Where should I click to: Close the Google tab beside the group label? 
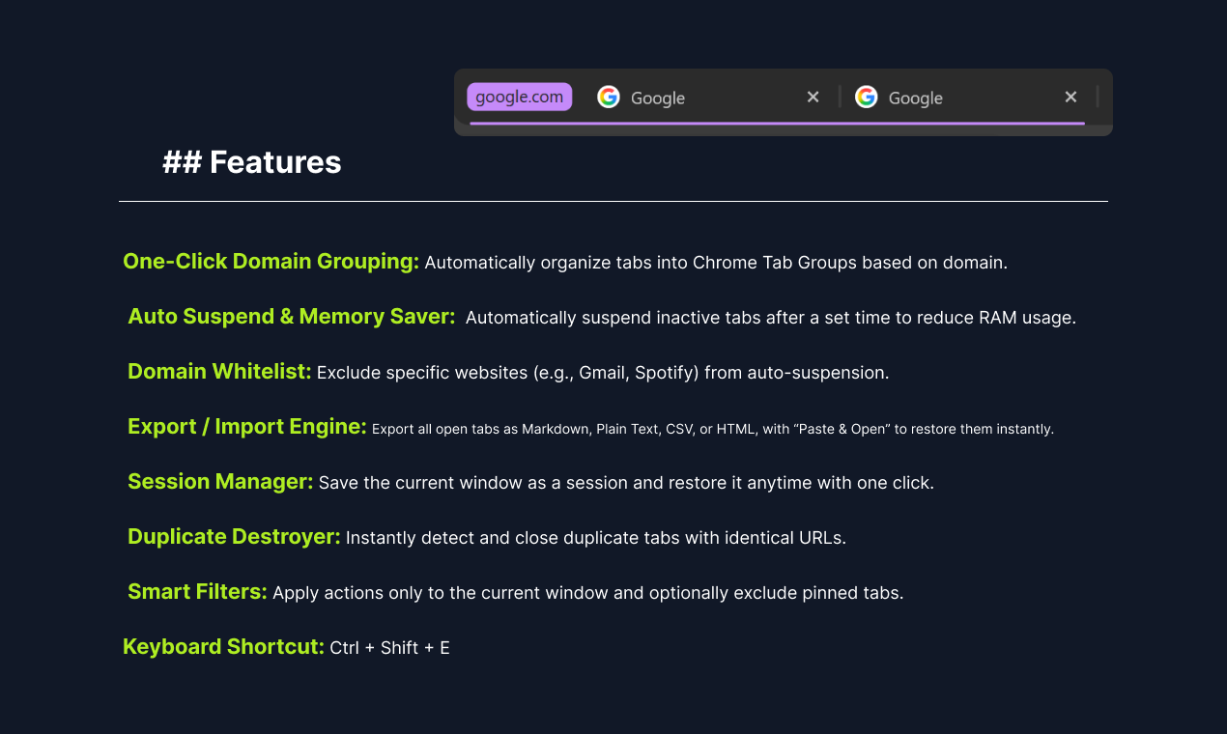point(813,97)
